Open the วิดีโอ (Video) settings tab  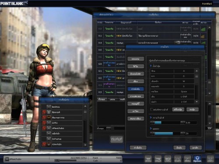[x=136, y=66]
